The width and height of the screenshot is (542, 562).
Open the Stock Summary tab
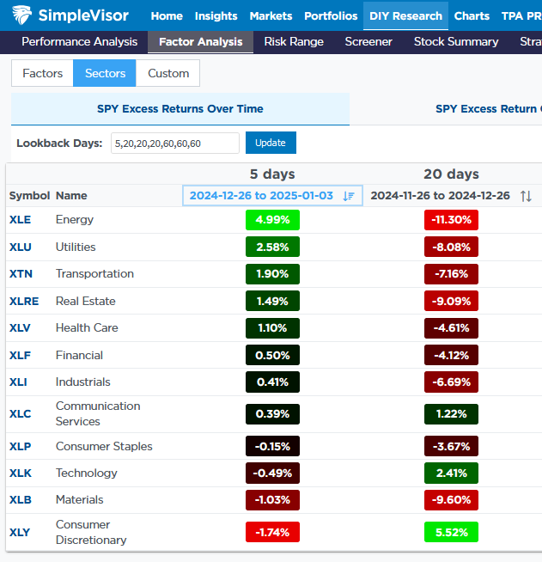pos(456,41)
